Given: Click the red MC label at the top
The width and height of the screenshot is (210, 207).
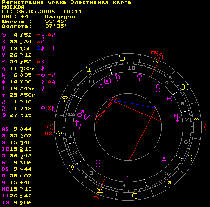Looking at the screenshot, I should (155, 52).
